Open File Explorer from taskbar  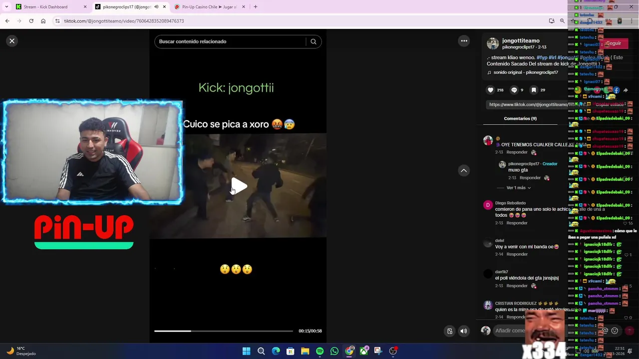[305, 351]
